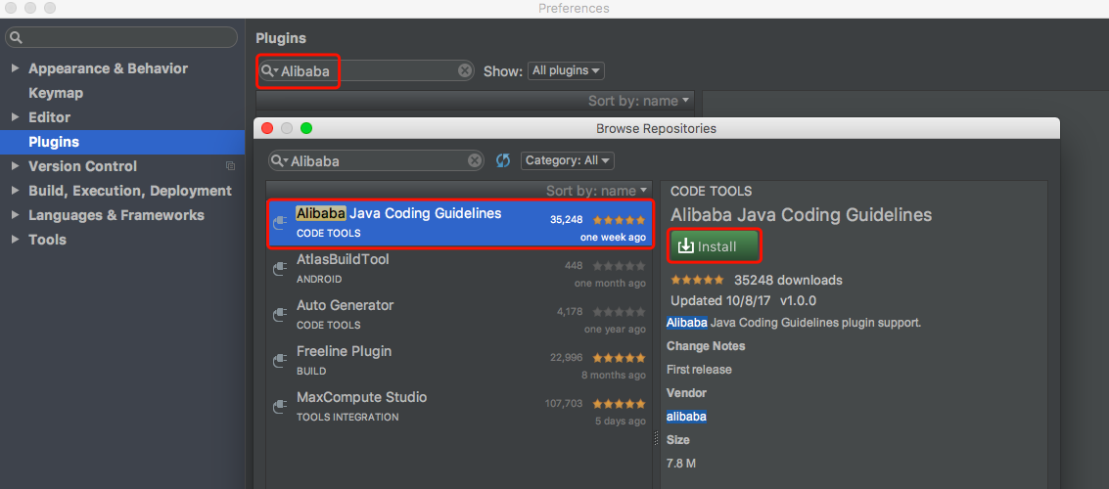The image size is (1109, 489).
Task: Click star rating of MaxCompute Studio
Action: coord(619,404)
